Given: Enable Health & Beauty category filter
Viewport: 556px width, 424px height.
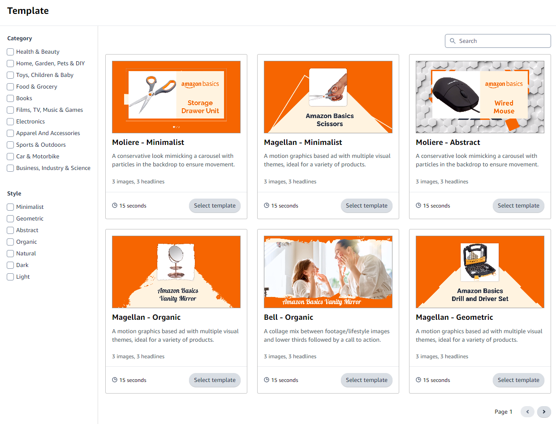Looking at the screenshot, I should click(x=10, y=52).
